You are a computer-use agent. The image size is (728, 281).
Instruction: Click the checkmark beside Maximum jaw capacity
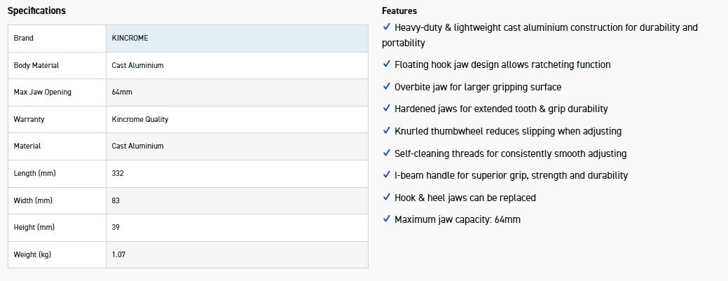[387, 219]
